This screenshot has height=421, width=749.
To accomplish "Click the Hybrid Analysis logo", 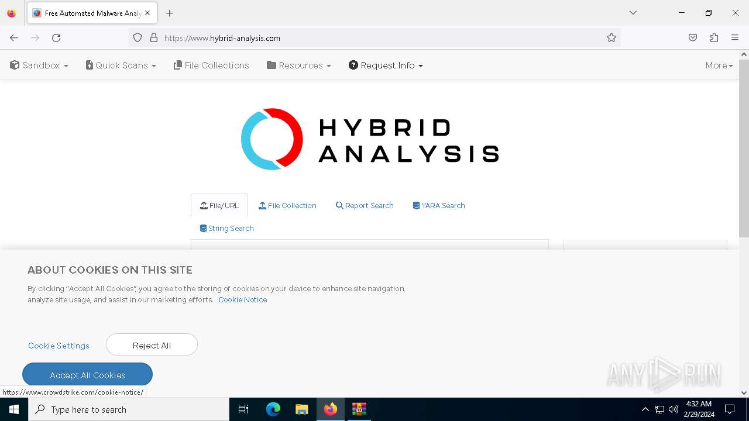I will tap(370, 139).
